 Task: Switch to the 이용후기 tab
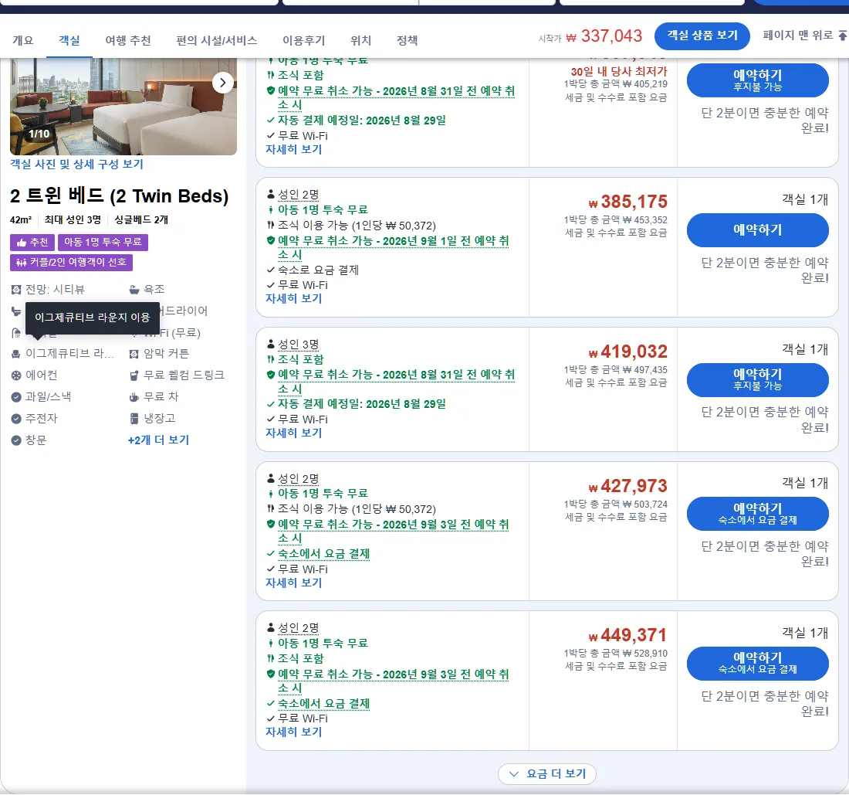coord(304,41)
